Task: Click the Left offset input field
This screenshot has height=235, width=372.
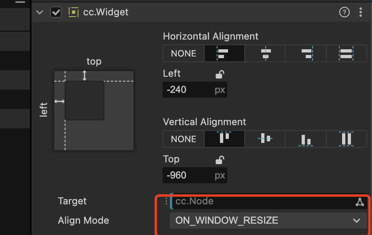Action: pos(187,90)
